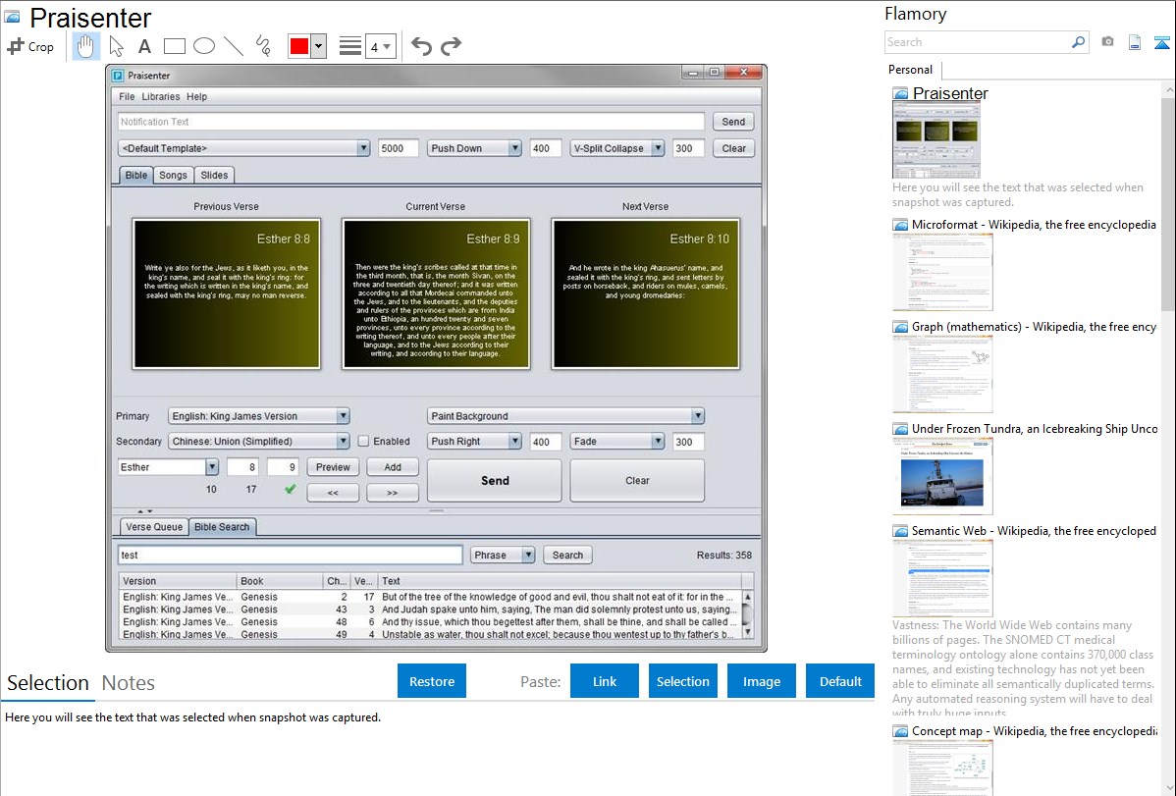Image resolution: width=1176 pixels, height=796 pixels.
Task: Click the Send button beside notification text
Action: (x=732, y=122)
